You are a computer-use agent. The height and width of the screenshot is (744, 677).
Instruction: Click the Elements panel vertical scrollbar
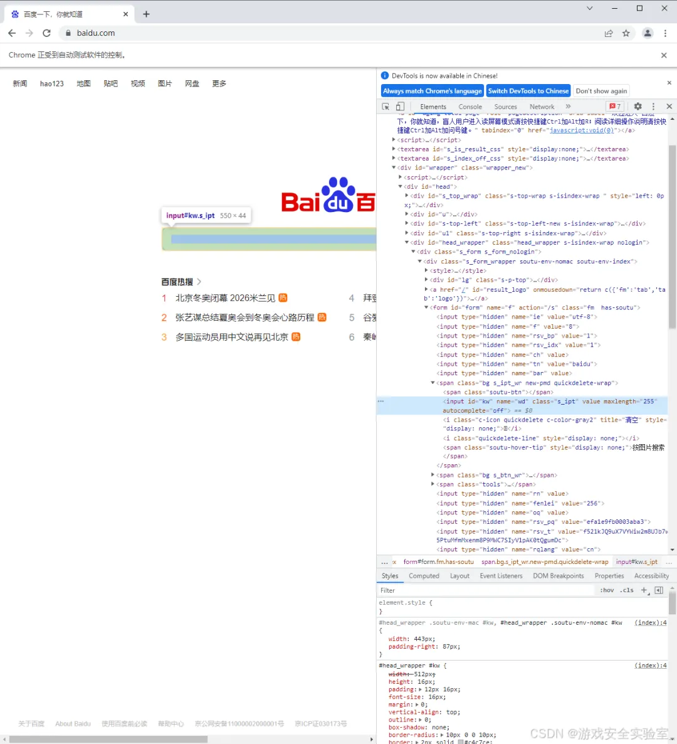click(672, 237)
